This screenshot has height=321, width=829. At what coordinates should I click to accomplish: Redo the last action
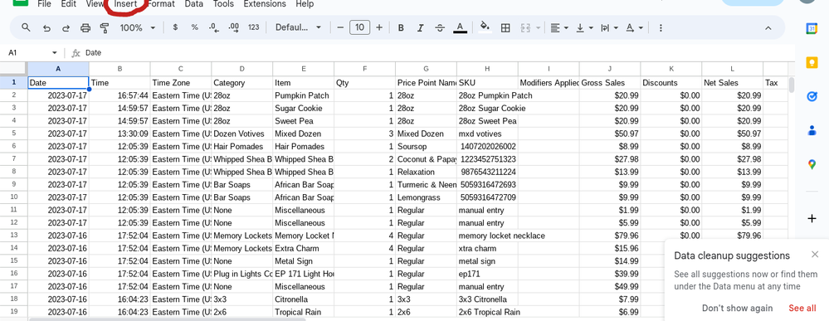click(66, 28)
